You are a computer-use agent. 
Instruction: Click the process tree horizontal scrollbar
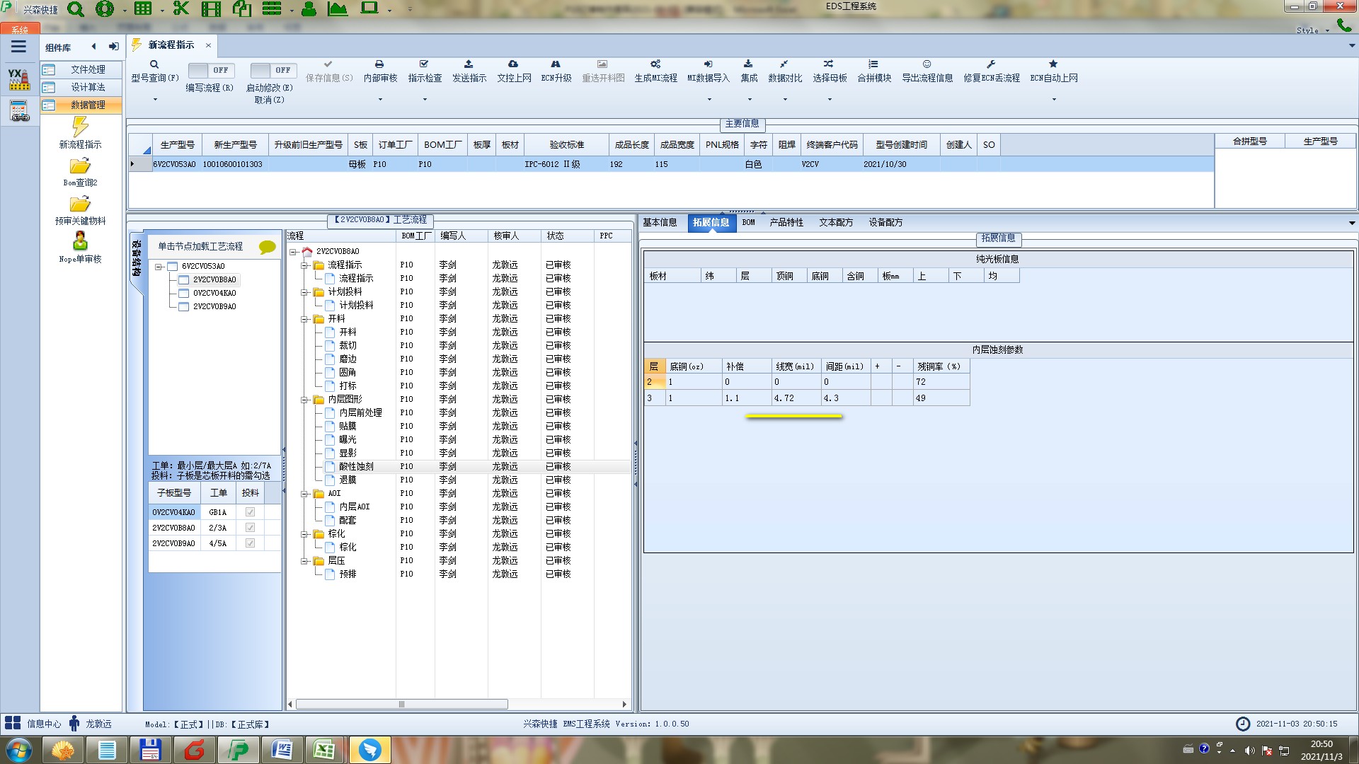401,705
